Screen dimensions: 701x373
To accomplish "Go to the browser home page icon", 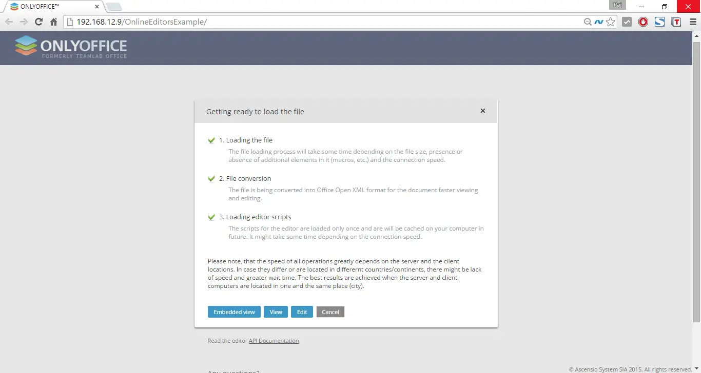I will point(53,22).
